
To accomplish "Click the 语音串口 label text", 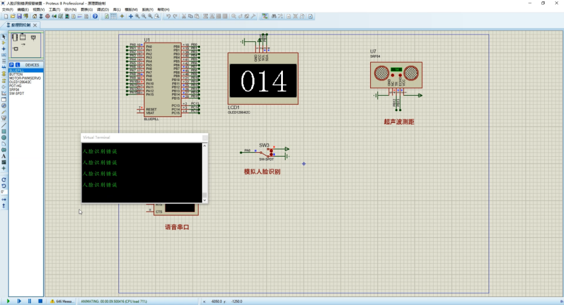I will point(177,227).
